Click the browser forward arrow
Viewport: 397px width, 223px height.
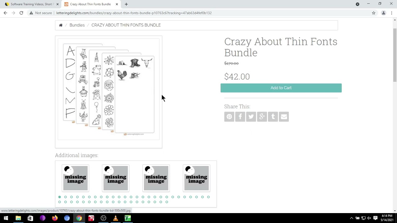pos(13,13)
